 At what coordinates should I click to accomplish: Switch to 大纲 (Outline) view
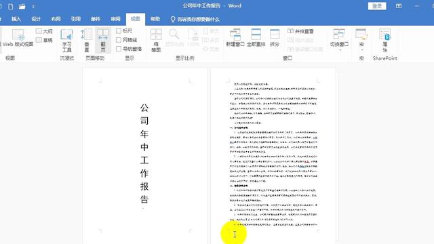(44, 31)
